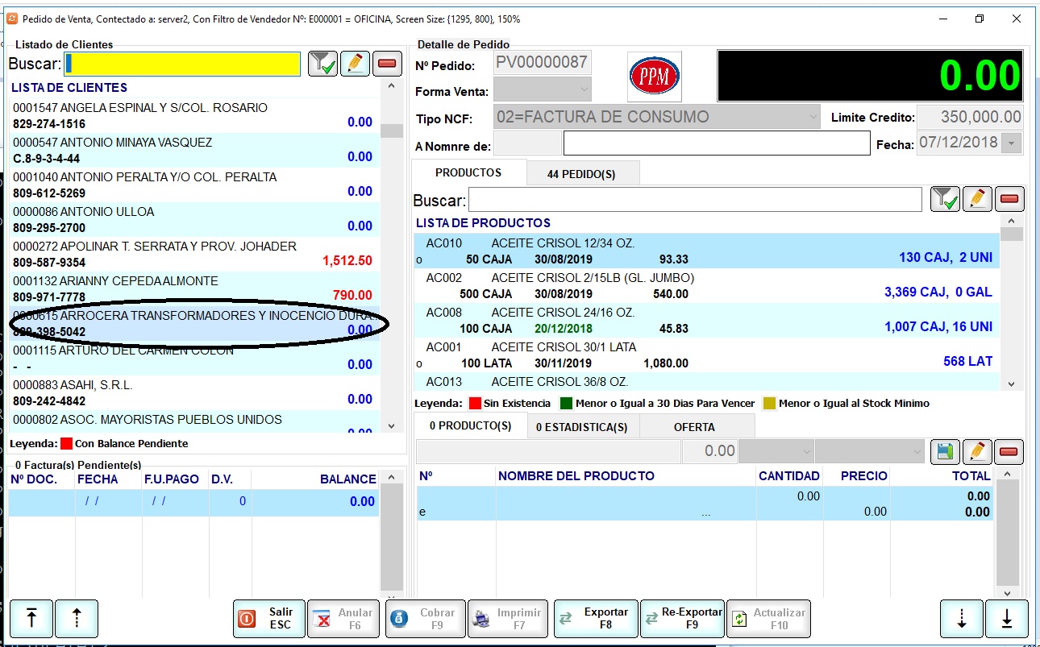
Task: Switch to the 44 PEDIDO(S) tab
Action: tap(582, 174)
